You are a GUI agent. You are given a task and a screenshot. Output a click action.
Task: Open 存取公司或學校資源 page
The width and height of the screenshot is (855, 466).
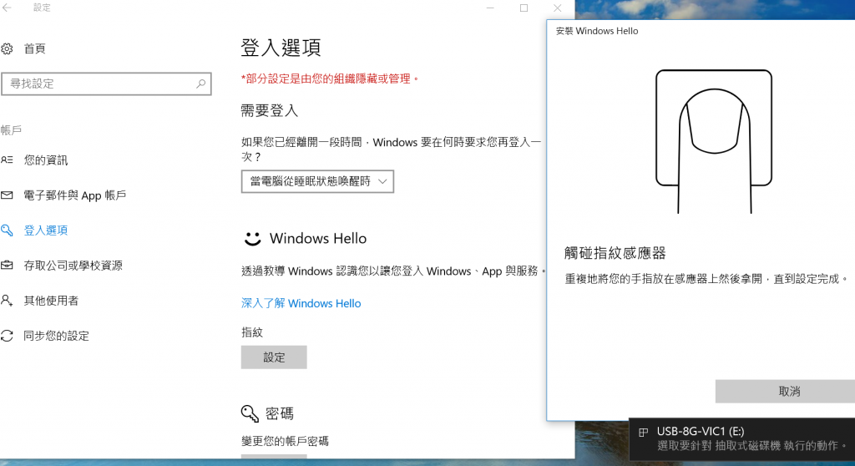[73, 266]
